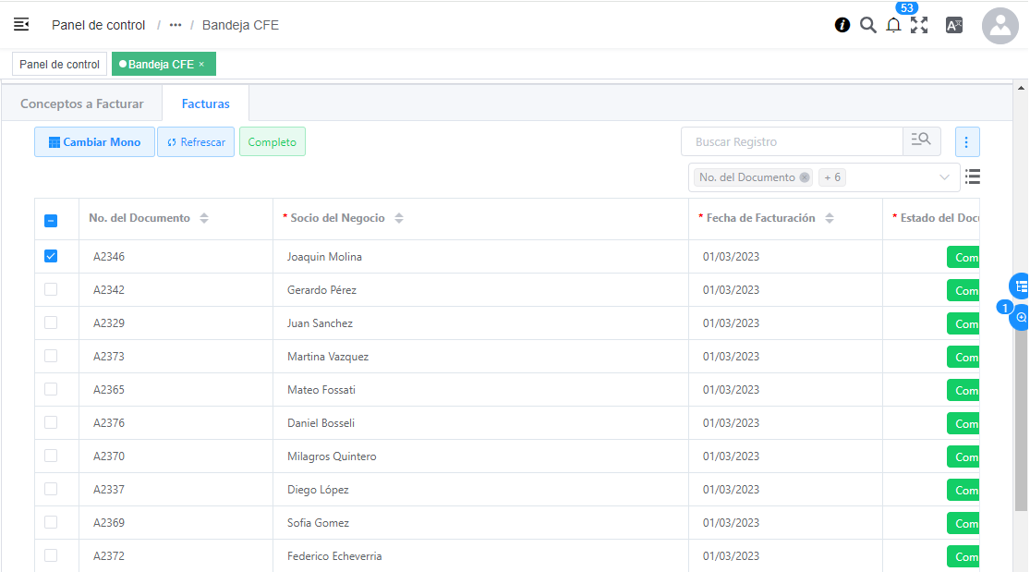Screen dimensions: 1030x572
Task: Check the row checkbox for A2342
Action: click(x=51, y=289)
